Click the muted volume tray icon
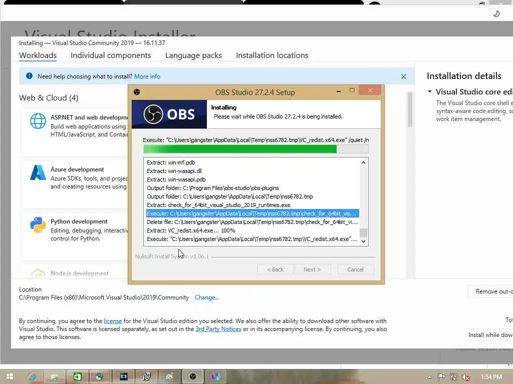 click(x=465, y=377)
